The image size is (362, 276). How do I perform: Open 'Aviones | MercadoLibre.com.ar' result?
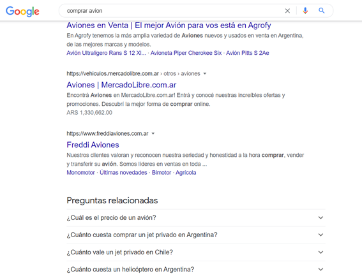121,85
